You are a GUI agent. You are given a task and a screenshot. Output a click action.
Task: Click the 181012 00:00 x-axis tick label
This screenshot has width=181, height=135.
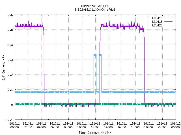[x=175, y=125]
